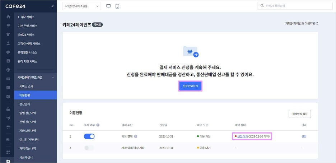This screenshot has height=163, width=336.
Task: Toggle off display switch for 카드 결제
Action: (x=89, y=136)
